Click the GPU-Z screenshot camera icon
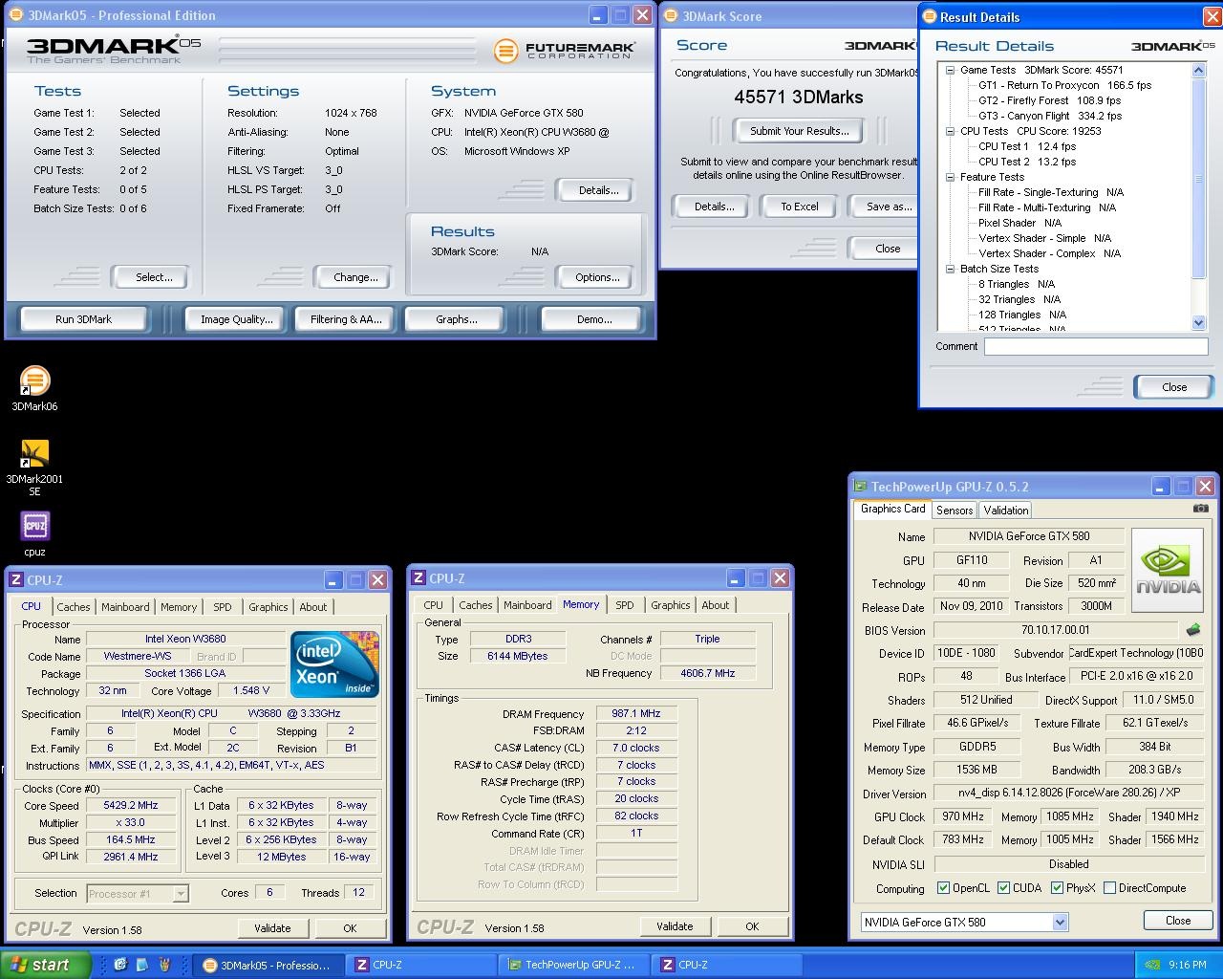 1201,509
